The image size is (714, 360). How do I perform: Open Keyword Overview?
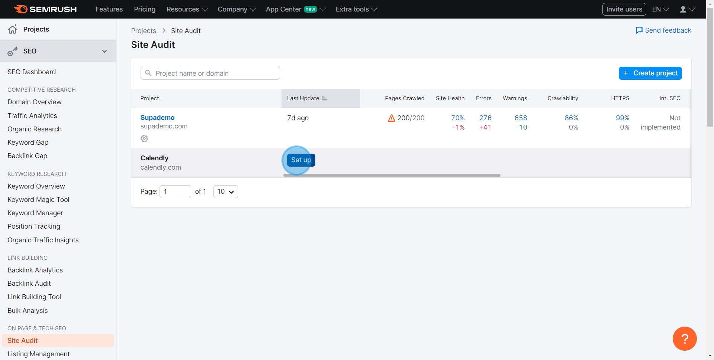click(x=36, y=186)
